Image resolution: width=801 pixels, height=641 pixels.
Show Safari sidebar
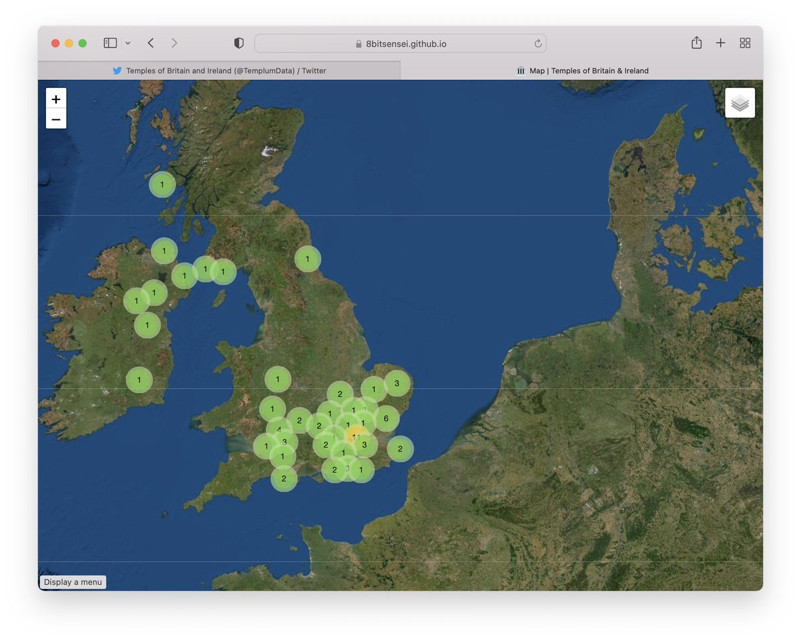(x=110, y=43)
